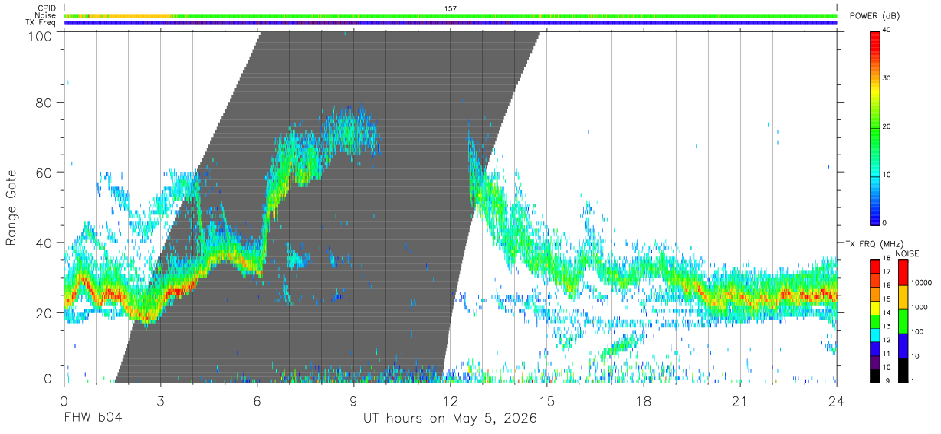Click the 15 MHz tick label
941x434 pixels.
[887, 299]
